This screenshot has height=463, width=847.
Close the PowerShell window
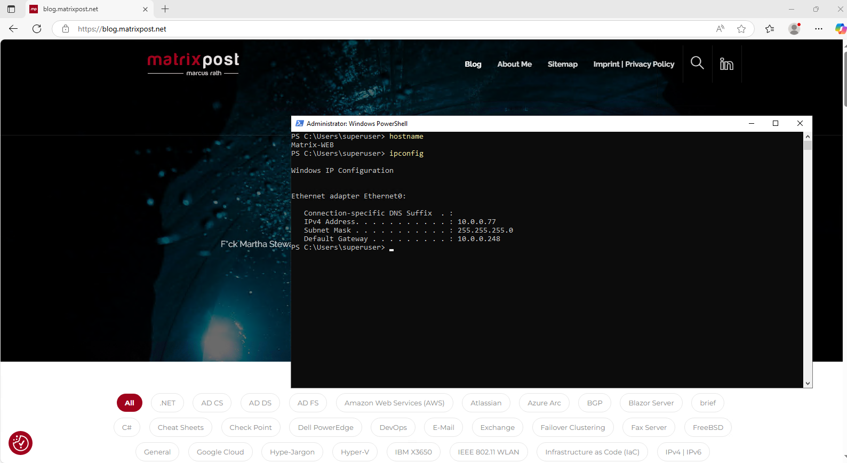(800, 123)
